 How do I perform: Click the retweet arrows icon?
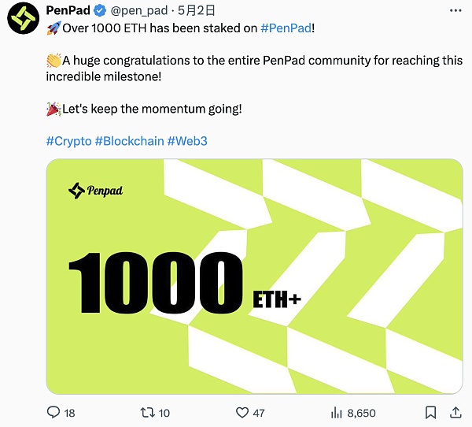[147, 412]
